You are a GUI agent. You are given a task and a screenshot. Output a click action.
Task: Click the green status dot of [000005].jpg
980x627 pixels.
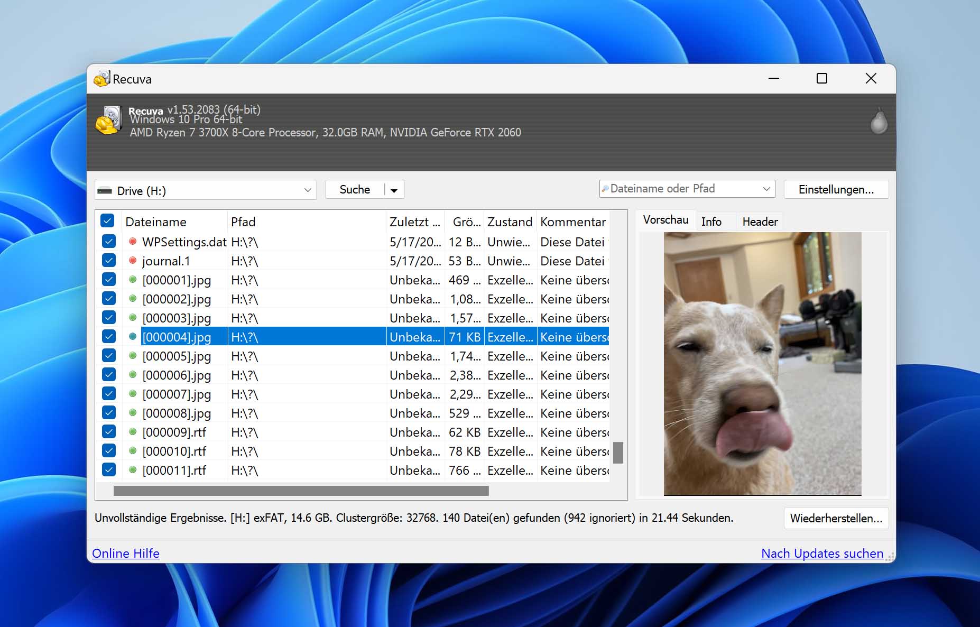pos(133,356)
